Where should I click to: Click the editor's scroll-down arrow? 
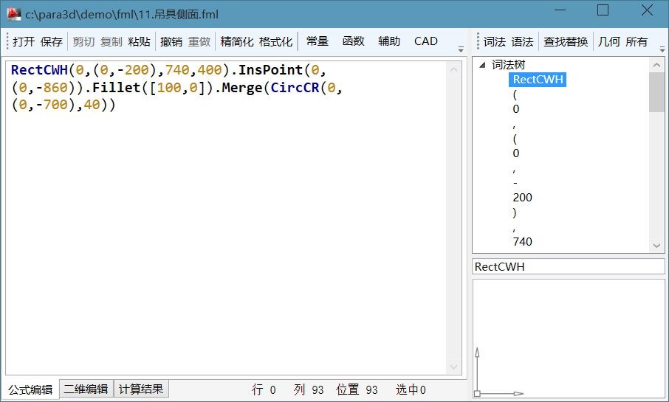(x=454, y=367)
